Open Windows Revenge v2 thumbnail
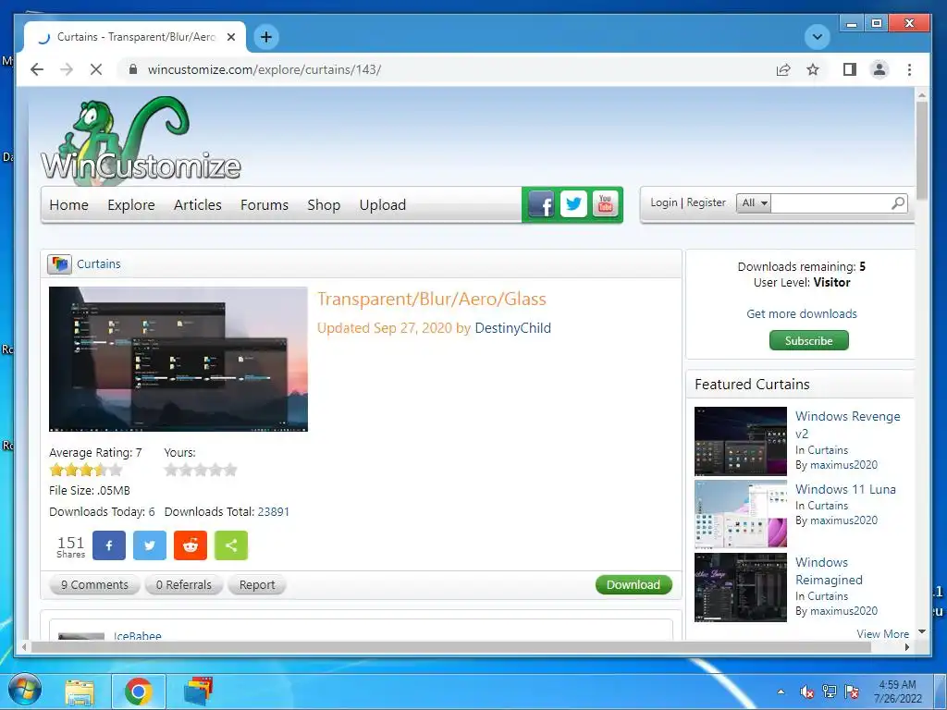 point(741,441)
